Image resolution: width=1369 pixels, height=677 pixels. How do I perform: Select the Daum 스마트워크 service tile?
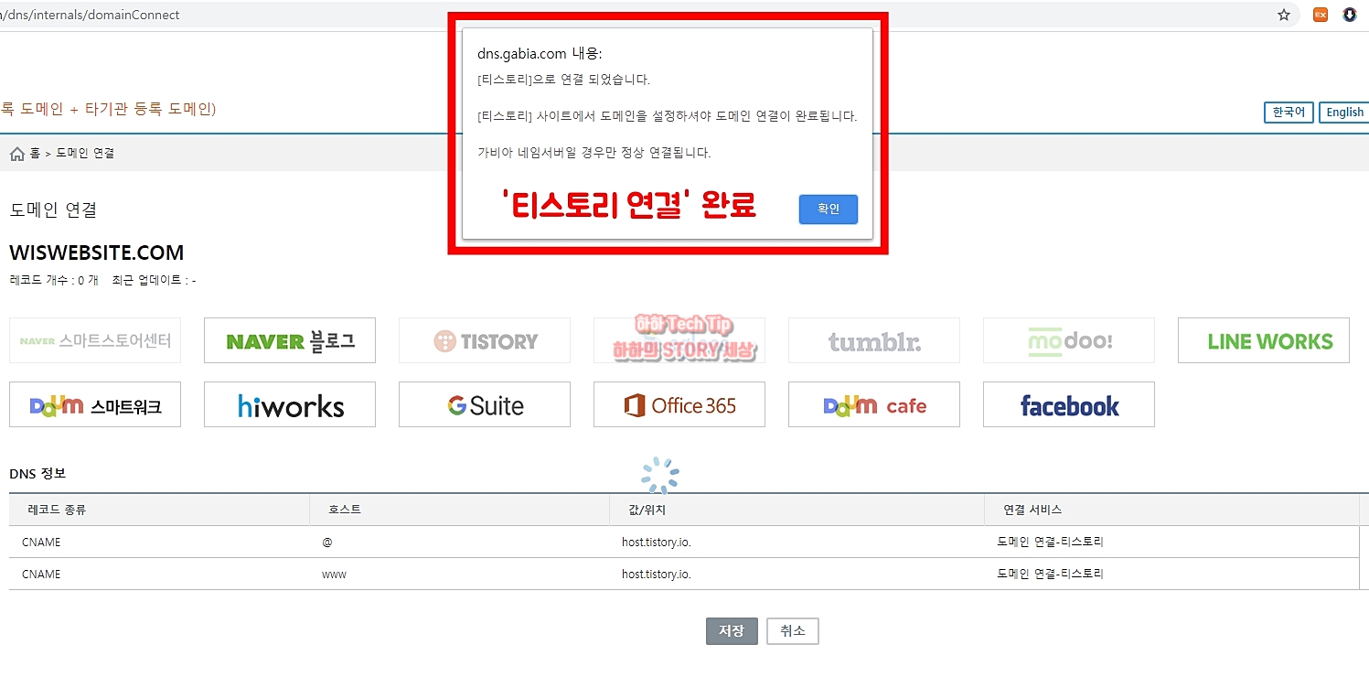pos(95,404)
